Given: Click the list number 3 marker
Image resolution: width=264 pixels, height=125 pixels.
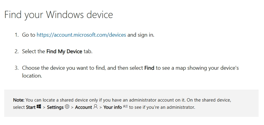Looking at the screenshot, I should tap(17, 68).
